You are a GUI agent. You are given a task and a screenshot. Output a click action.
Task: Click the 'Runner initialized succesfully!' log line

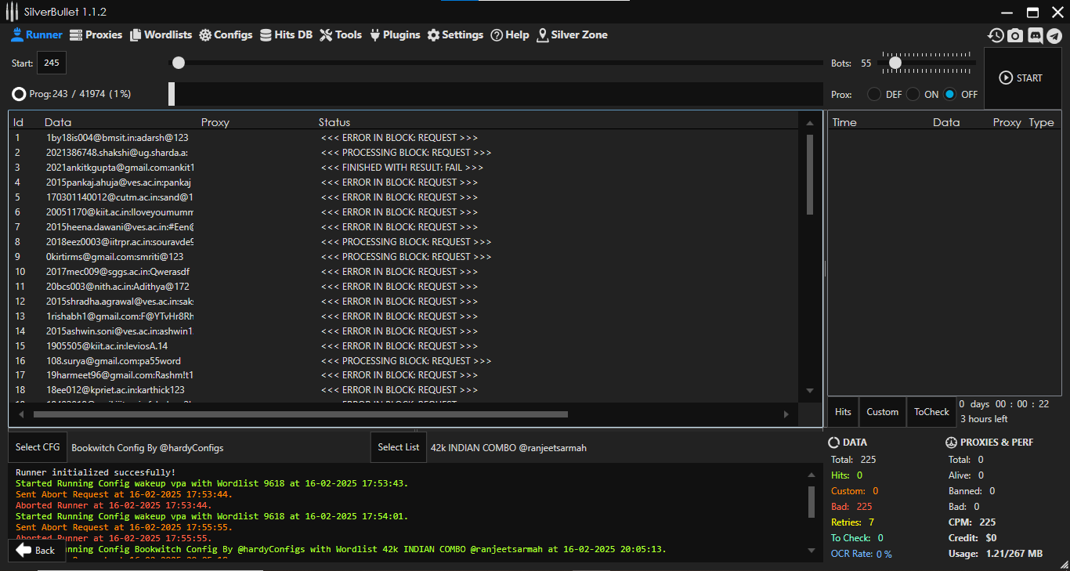pos(96,472)
